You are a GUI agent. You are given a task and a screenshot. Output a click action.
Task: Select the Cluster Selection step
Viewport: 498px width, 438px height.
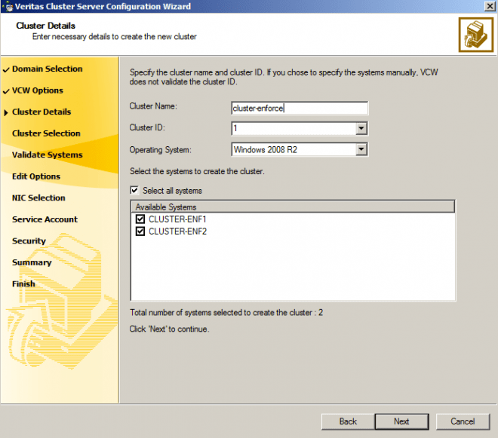click(x=46, y=133)
